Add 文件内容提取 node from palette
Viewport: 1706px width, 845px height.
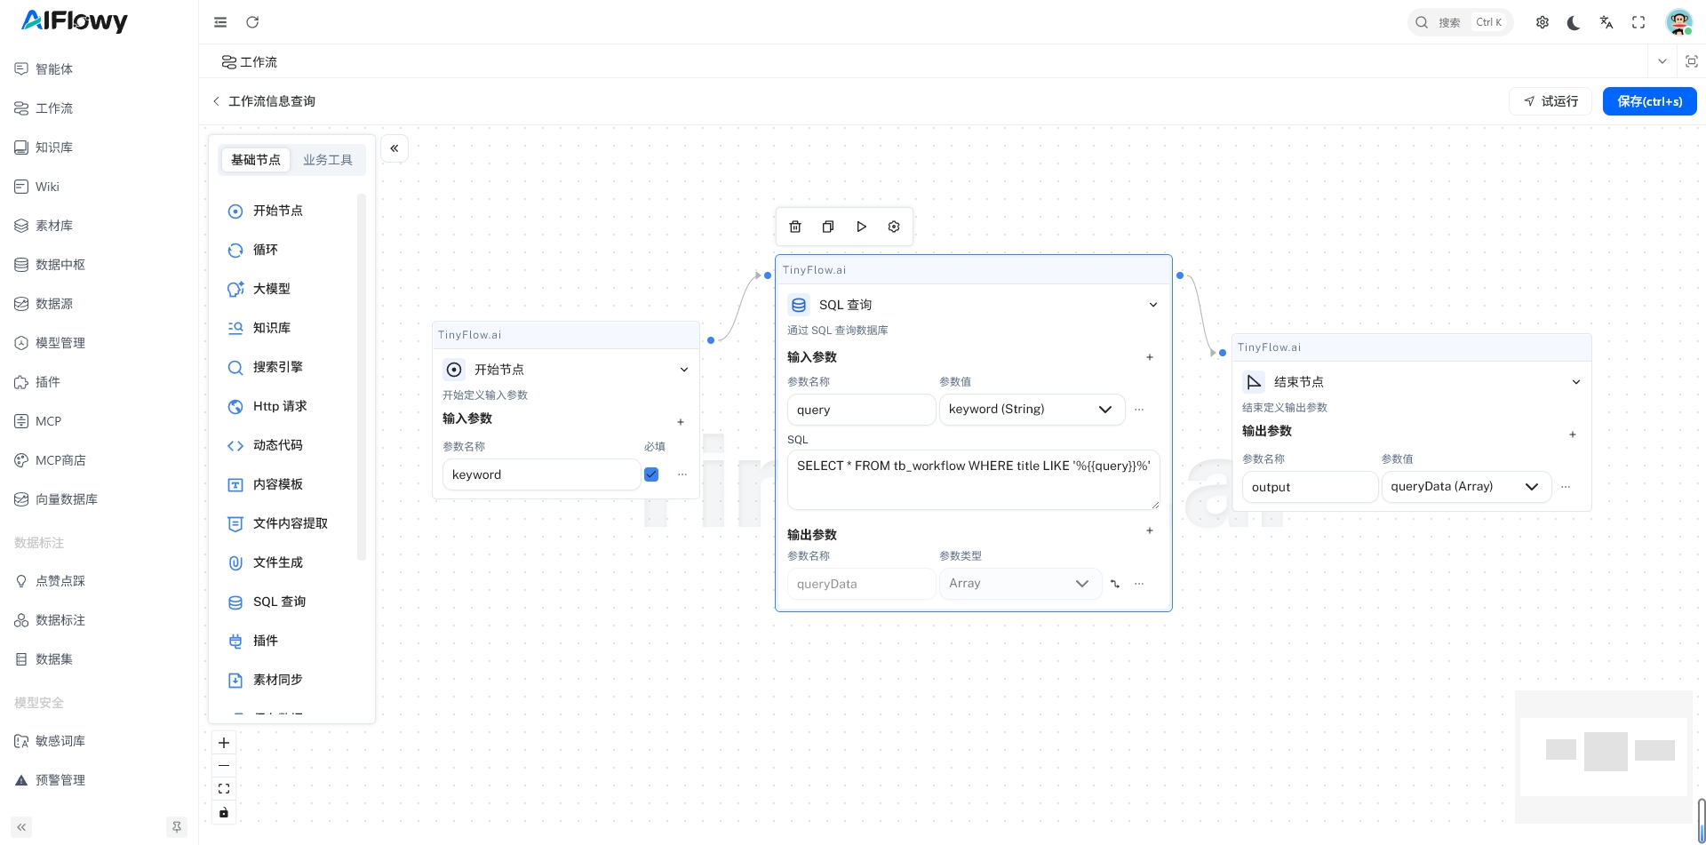[286, 523]
